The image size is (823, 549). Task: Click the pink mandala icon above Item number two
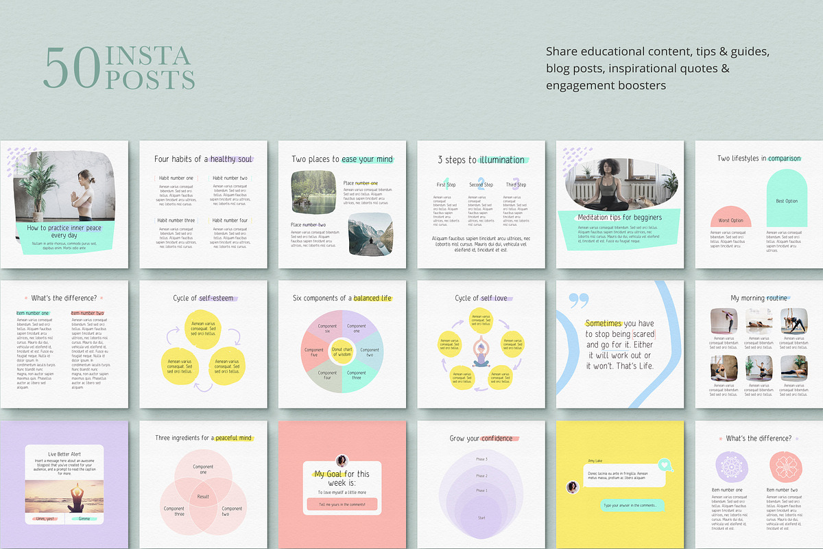[785, 466]
